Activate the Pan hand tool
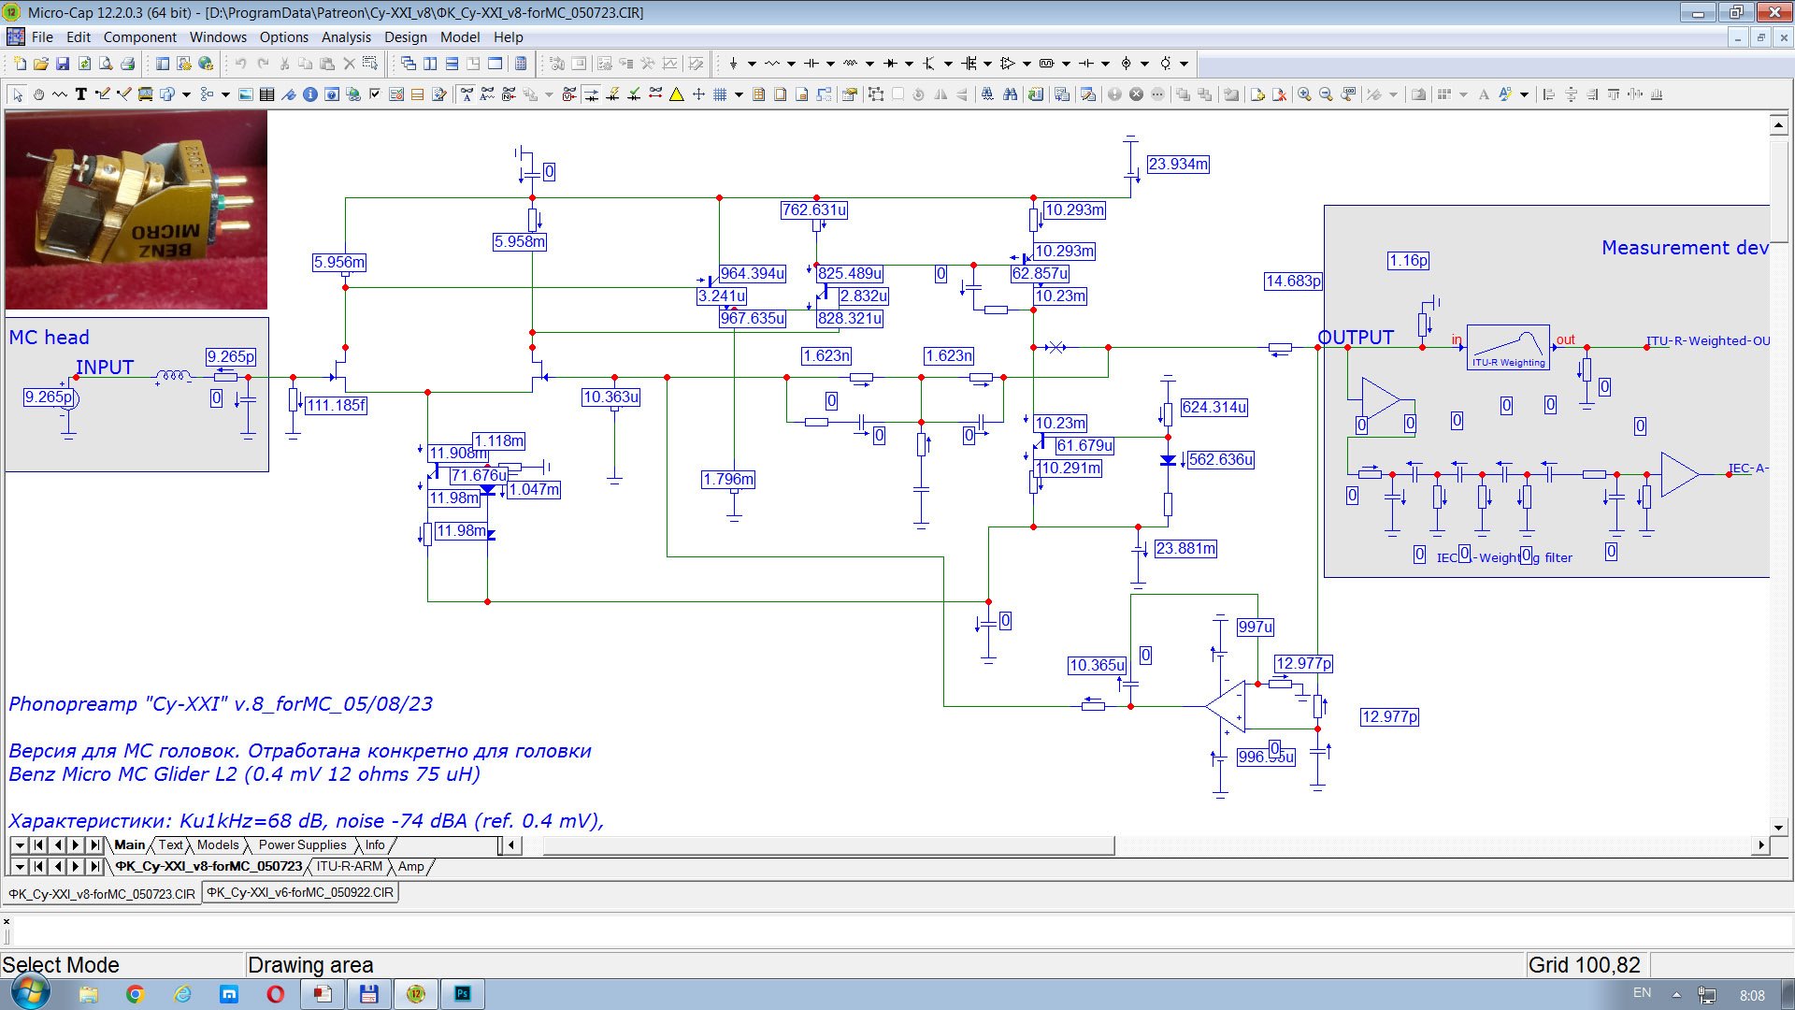Viewport: 1795px width, 1010px height. [38, 94]
